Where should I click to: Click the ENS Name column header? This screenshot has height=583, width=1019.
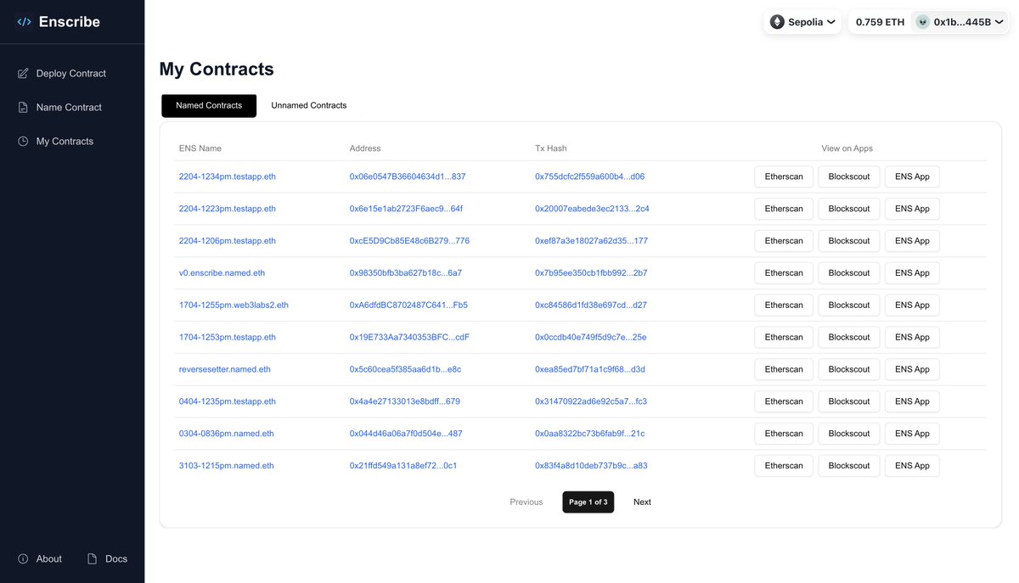pyautogui.click(x=200, y=149)
